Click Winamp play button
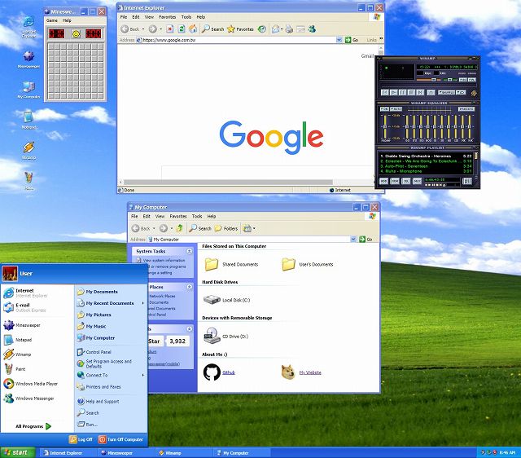Screen dimensions: 521x458 pyautogui.click(x=394, y=92)
